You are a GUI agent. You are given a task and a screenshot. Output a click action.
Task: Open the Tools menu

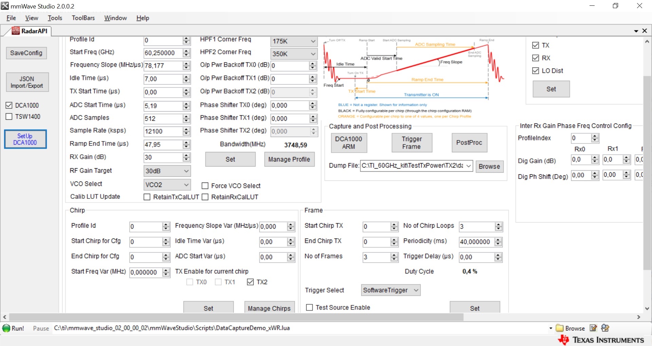(x=55, y=18)
